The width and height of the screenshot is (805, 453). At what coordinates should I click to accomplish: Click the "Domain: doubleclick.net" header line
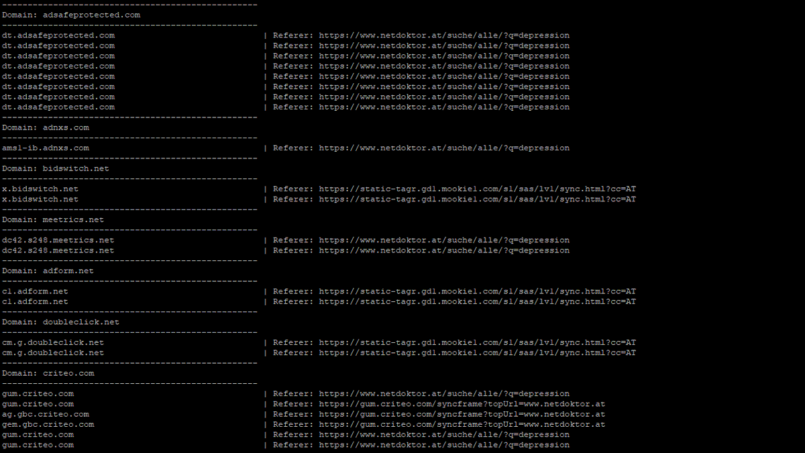pyautogui.click(x=60, y=322)
